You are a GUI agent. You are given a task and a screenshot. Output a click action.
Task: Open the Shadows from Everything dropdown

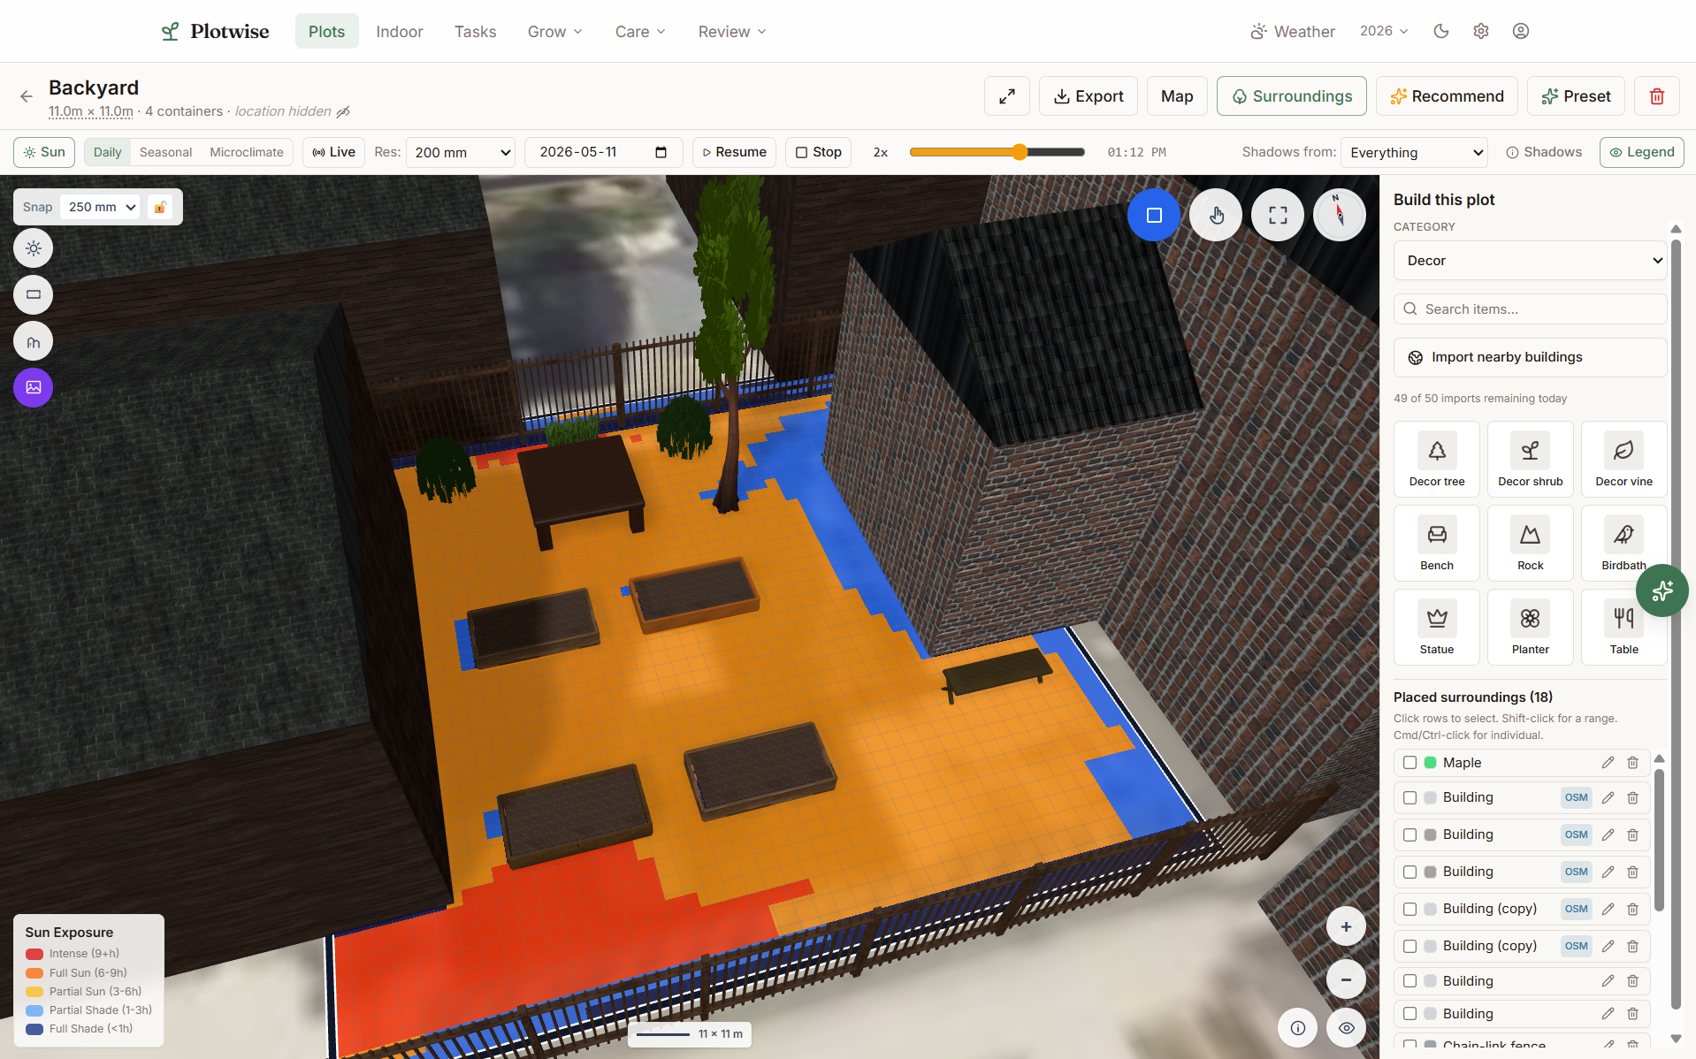[x=1414, y=152]
